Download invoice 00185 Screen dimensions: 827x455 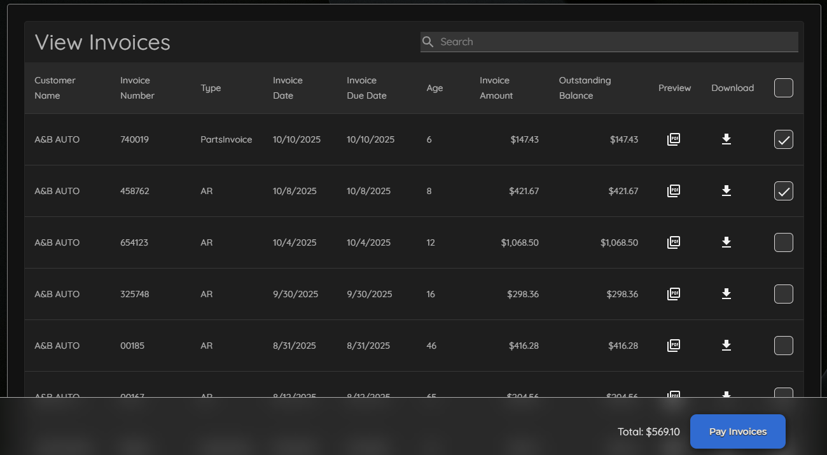click(726, 346)
